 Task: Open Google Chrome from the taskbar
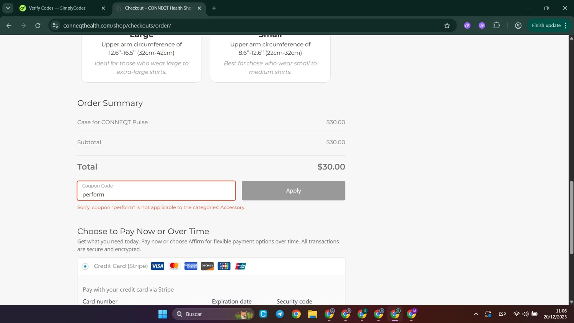click(296, 314)
